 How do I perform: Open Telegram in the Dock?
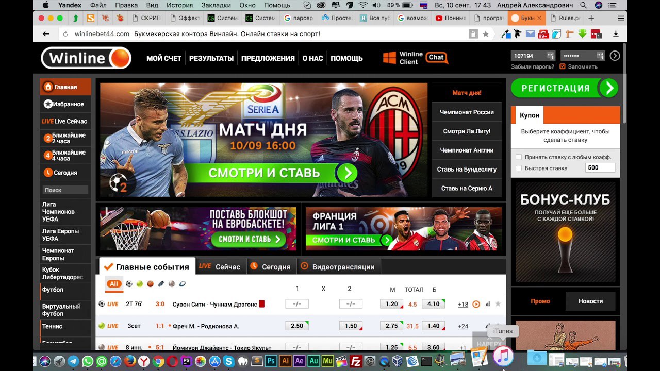pos(73,361)
